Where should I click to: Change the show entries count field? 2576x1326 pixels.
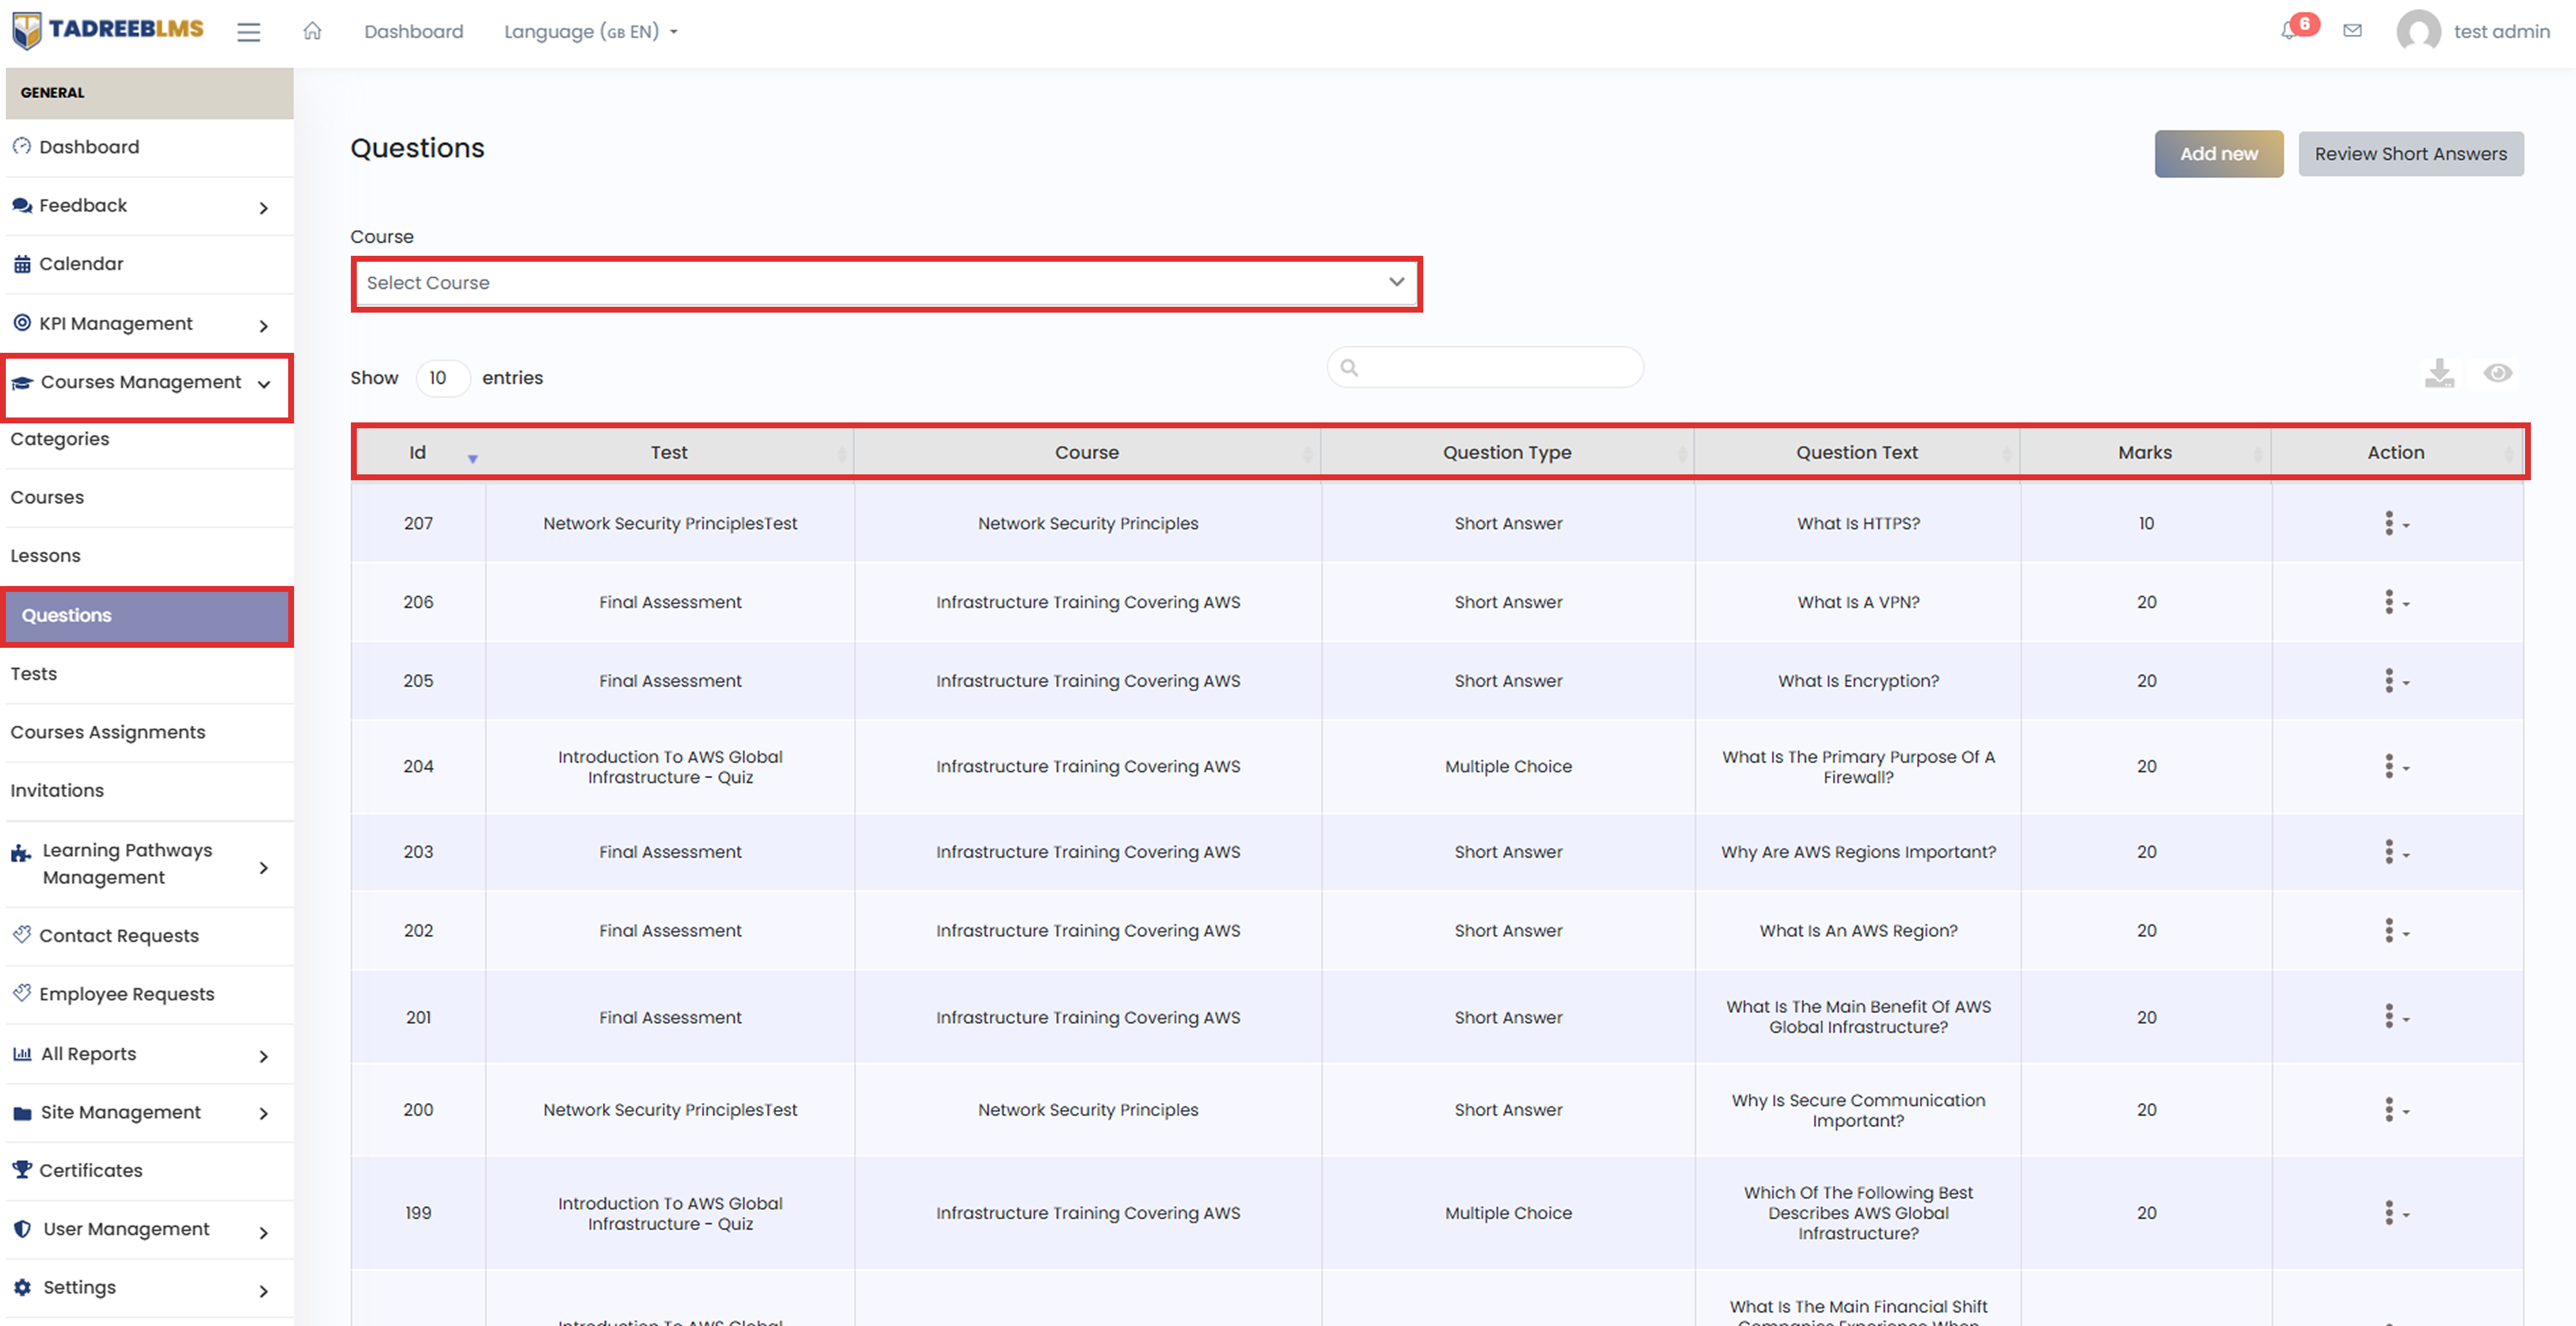[x=442, y=378]
